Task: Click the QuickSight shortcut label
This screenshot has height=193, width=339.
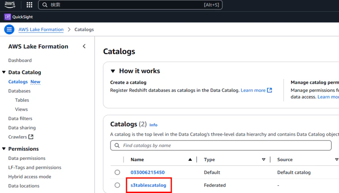Action: [22, 17]
